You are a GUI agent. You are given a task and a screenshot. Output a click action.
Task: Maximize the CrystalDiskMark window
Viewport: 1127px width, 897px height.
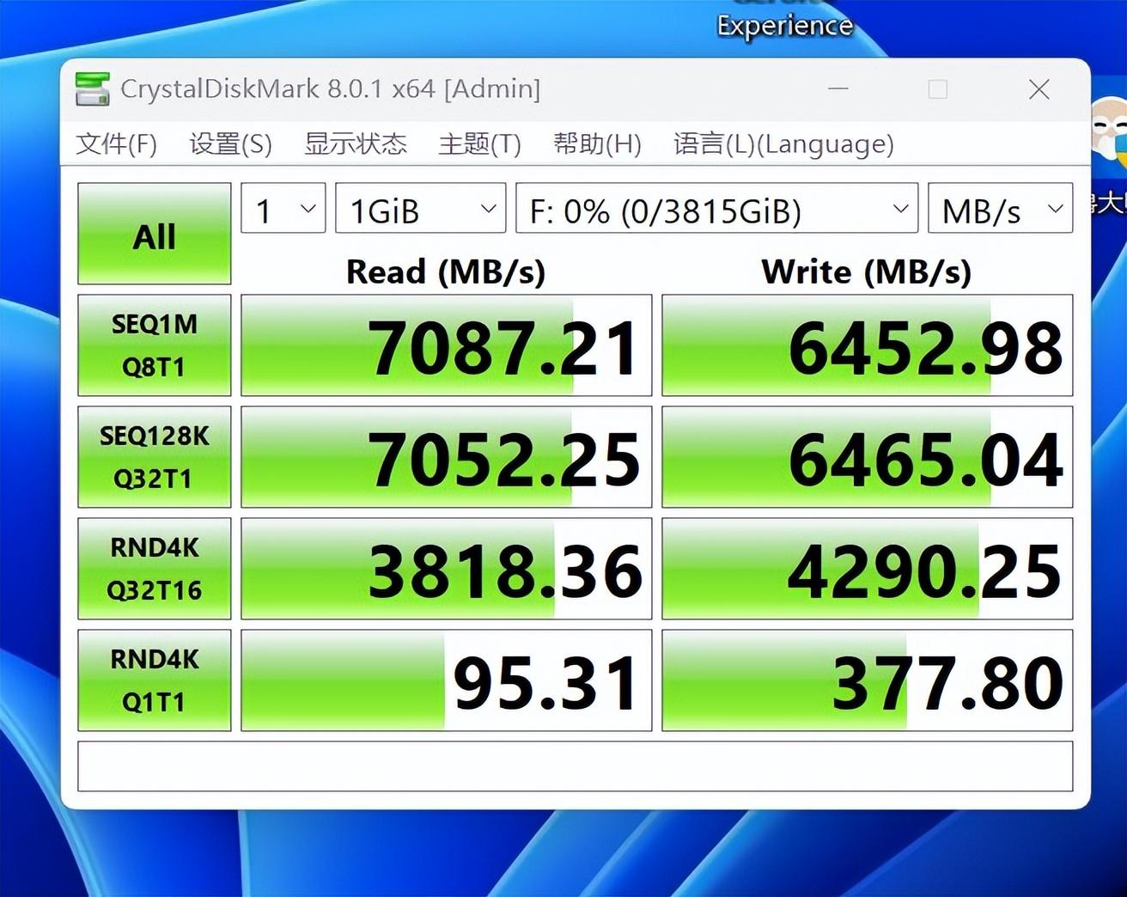tap(938, 89)
